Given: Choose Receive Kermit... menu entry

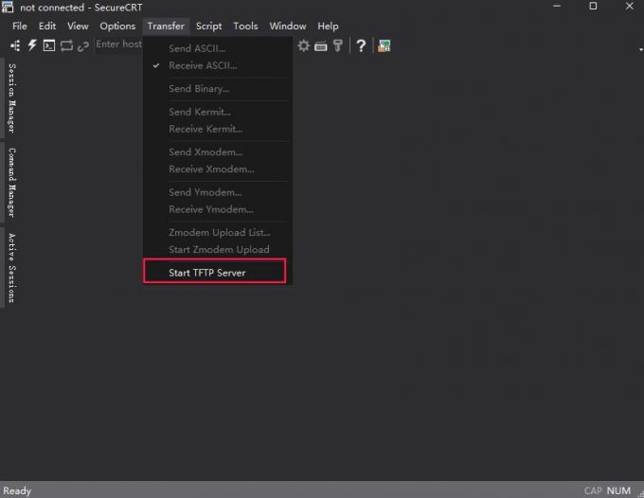Looking at the screenshot, I should click(x=217, y=129).
